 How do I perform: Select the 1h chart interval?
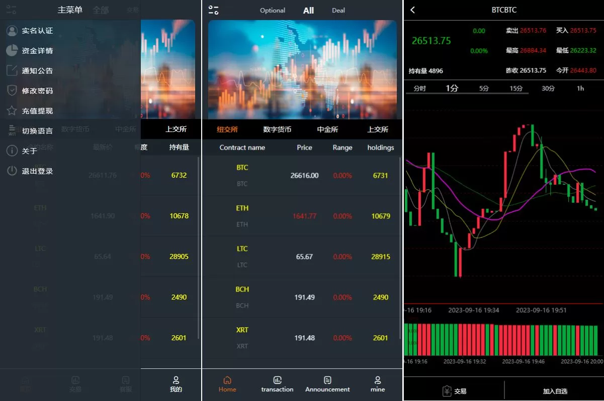[580, 88]
